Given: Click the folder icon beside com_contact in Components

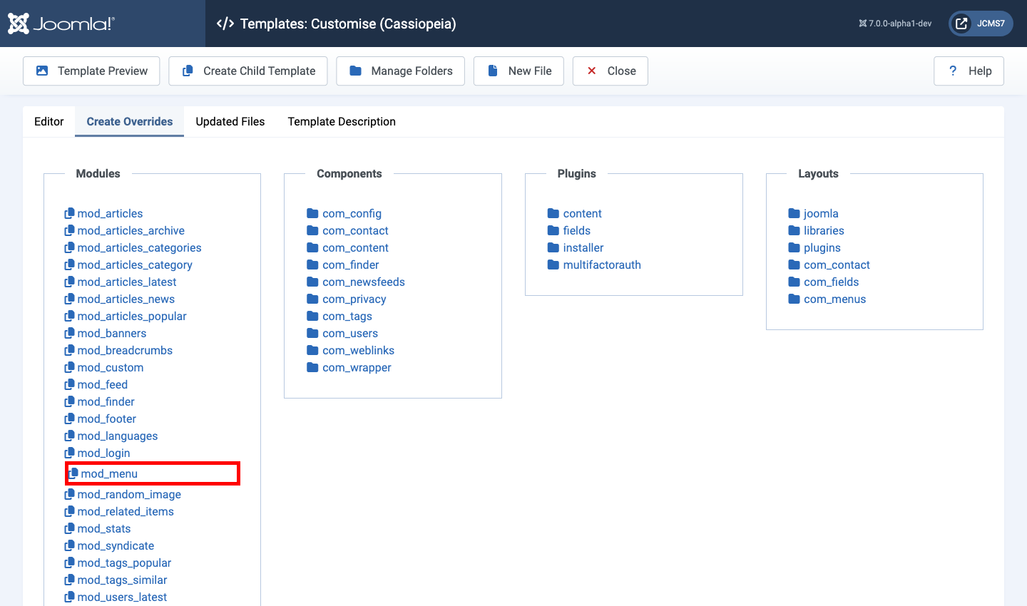Looking at the screenshot, I should (x=312, y=230).
